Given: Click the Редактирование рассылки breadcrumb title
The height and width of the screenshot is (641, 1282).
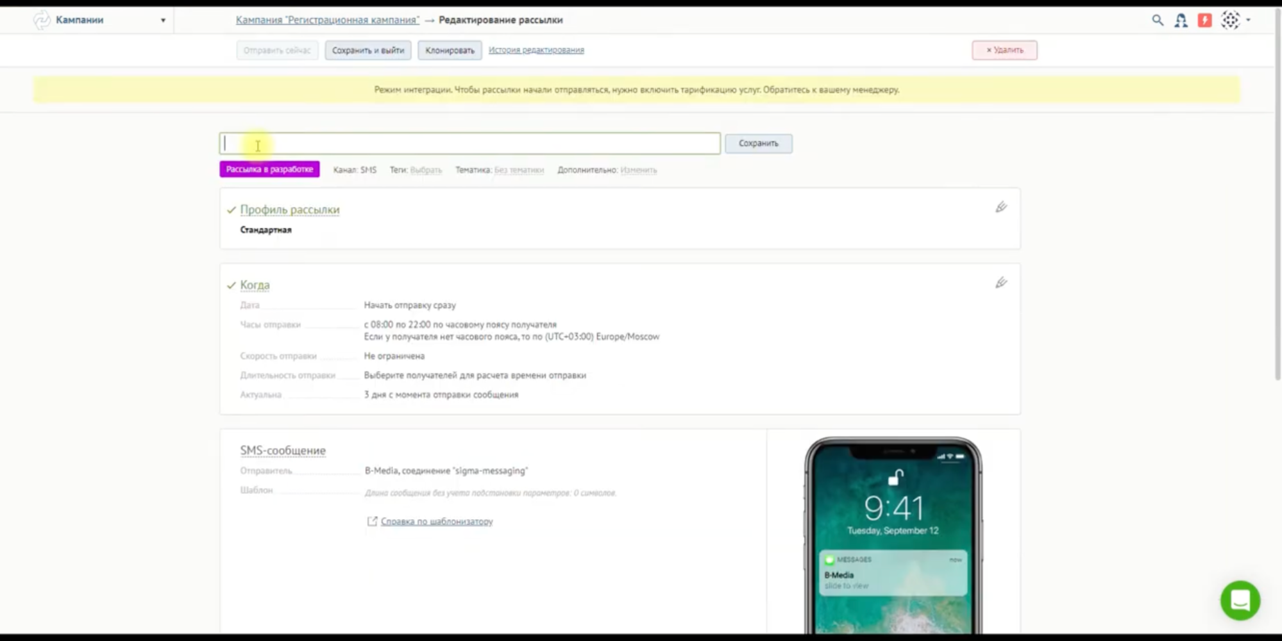Looking at the screenshot, I should pos(501,20).
